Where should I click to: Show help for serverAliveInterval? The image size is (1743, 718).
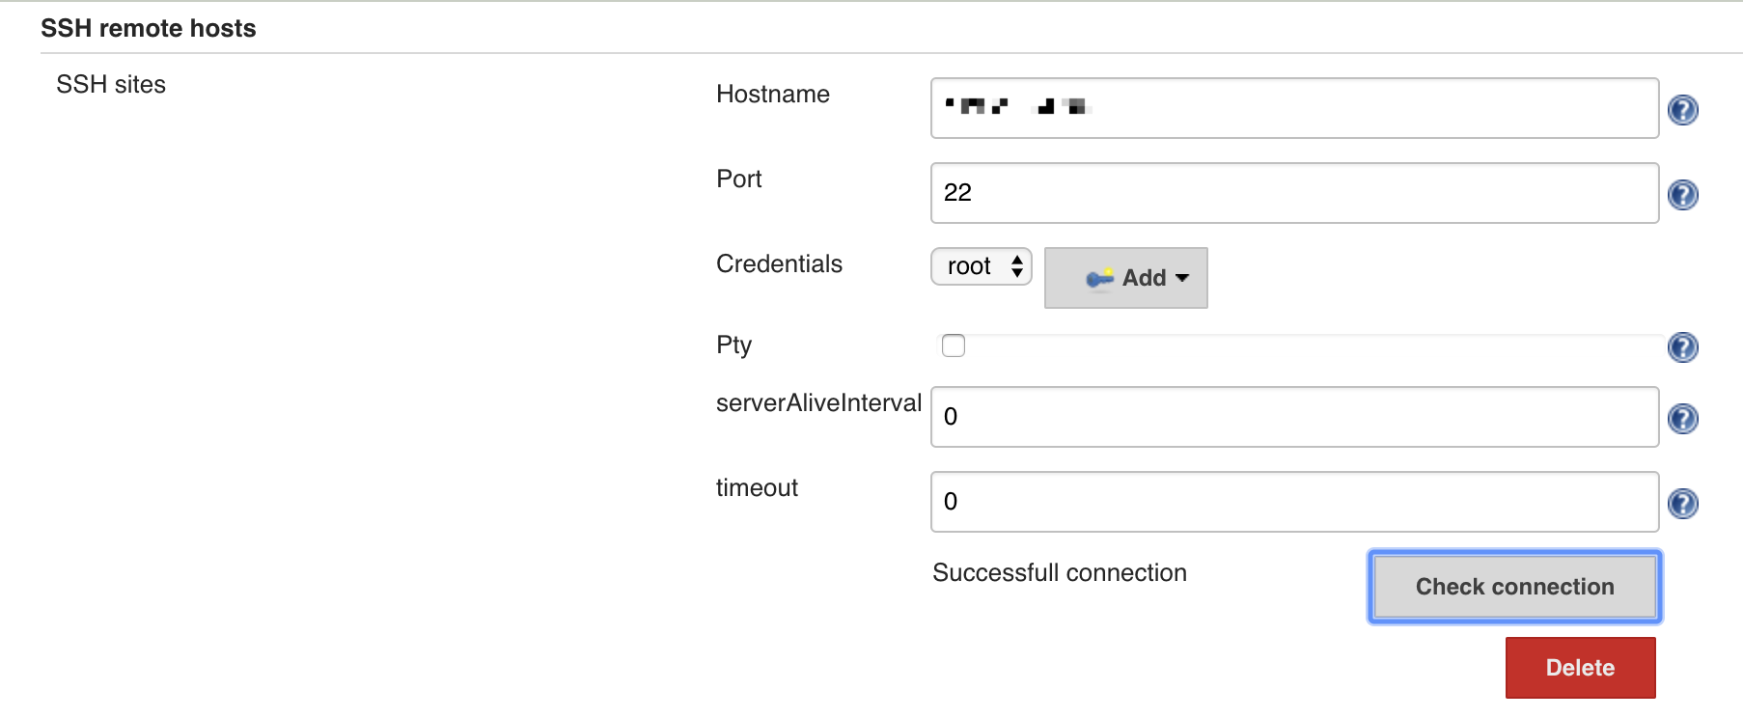point(1682,419)
